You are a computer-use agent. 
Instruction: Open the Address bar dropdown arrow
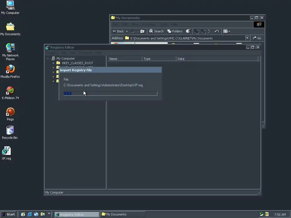tap(247, 38)
